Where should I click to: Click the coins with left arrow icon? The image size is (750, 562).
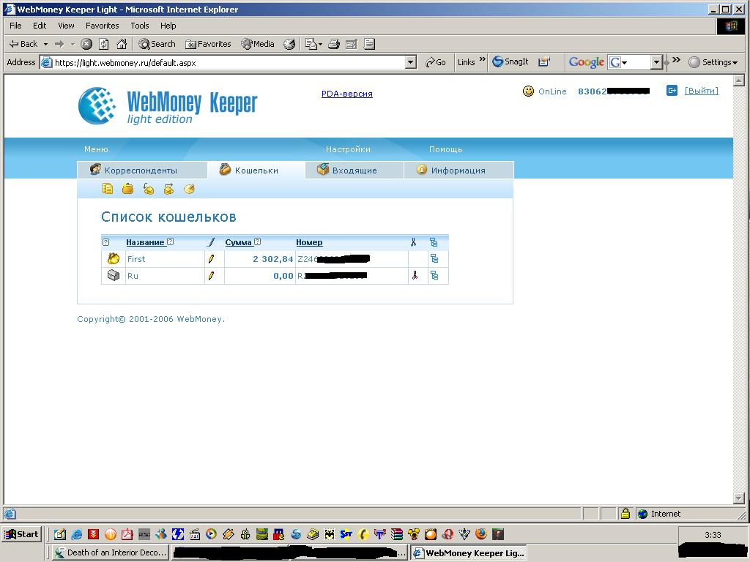tap(148, 190)
